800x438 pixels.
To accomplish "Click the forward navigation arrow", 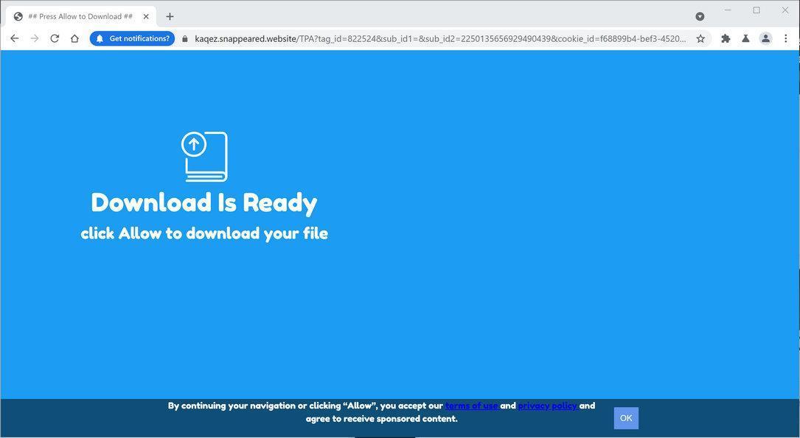I will (x=35, y=38).
